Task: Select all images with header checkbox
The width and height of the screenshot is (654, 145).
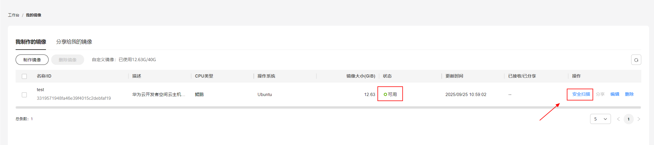Action: (x=24, y=76)
